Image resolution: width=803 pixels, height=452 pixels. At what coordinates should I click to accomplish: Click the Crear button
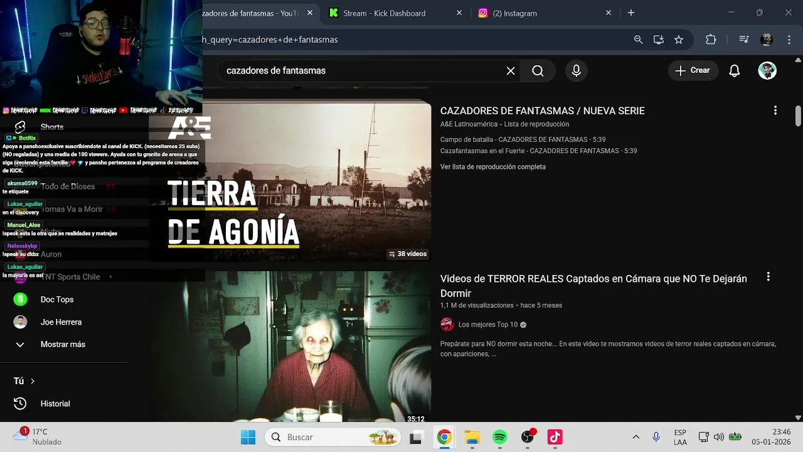693,70
